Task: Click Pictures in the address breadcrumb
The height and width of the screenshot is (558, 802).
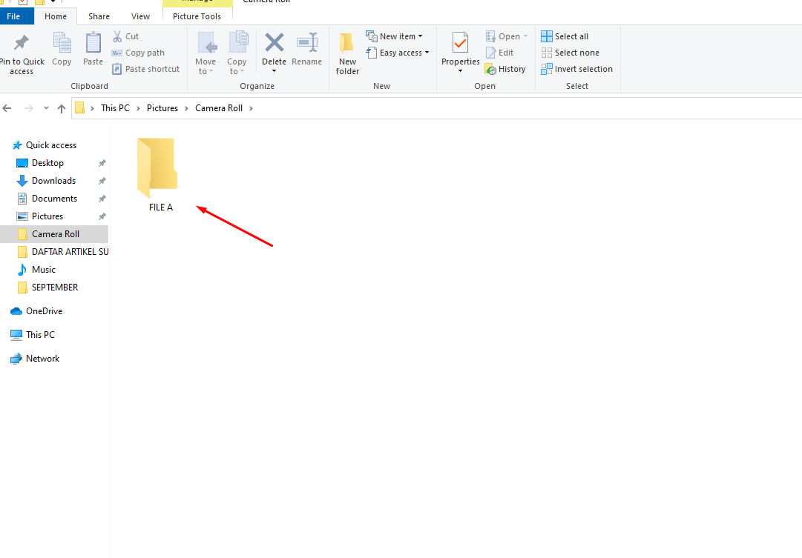Action: tap(162, 108)
